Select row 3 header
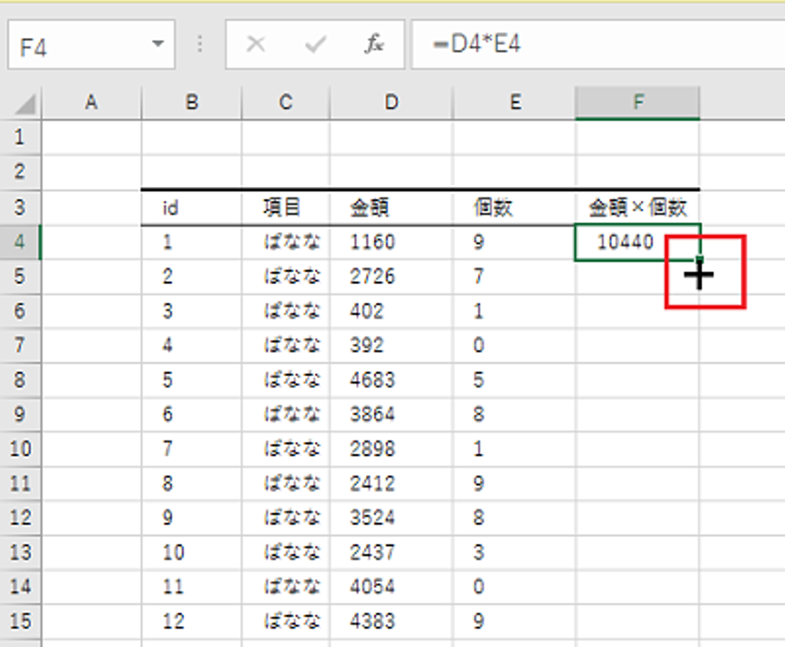The image size is (785, 647). click(20, 207)
